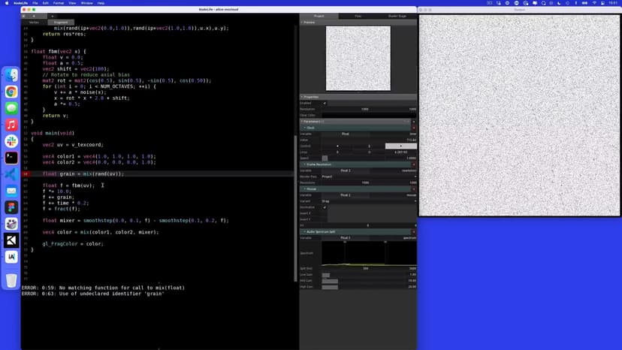This screenshot has width=622, height=350.
Task: Toggle the Speed checkbox under Clock
Action: coord(325,158)
